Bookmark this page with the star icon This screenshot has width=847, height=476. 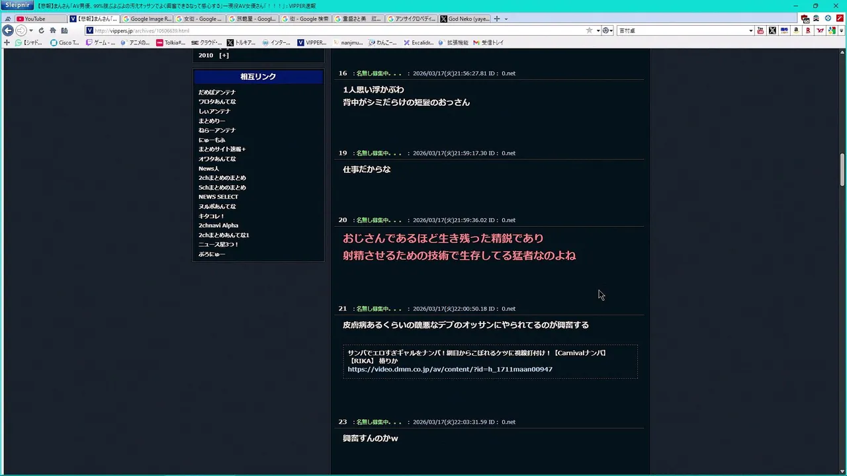click(589, 30)
